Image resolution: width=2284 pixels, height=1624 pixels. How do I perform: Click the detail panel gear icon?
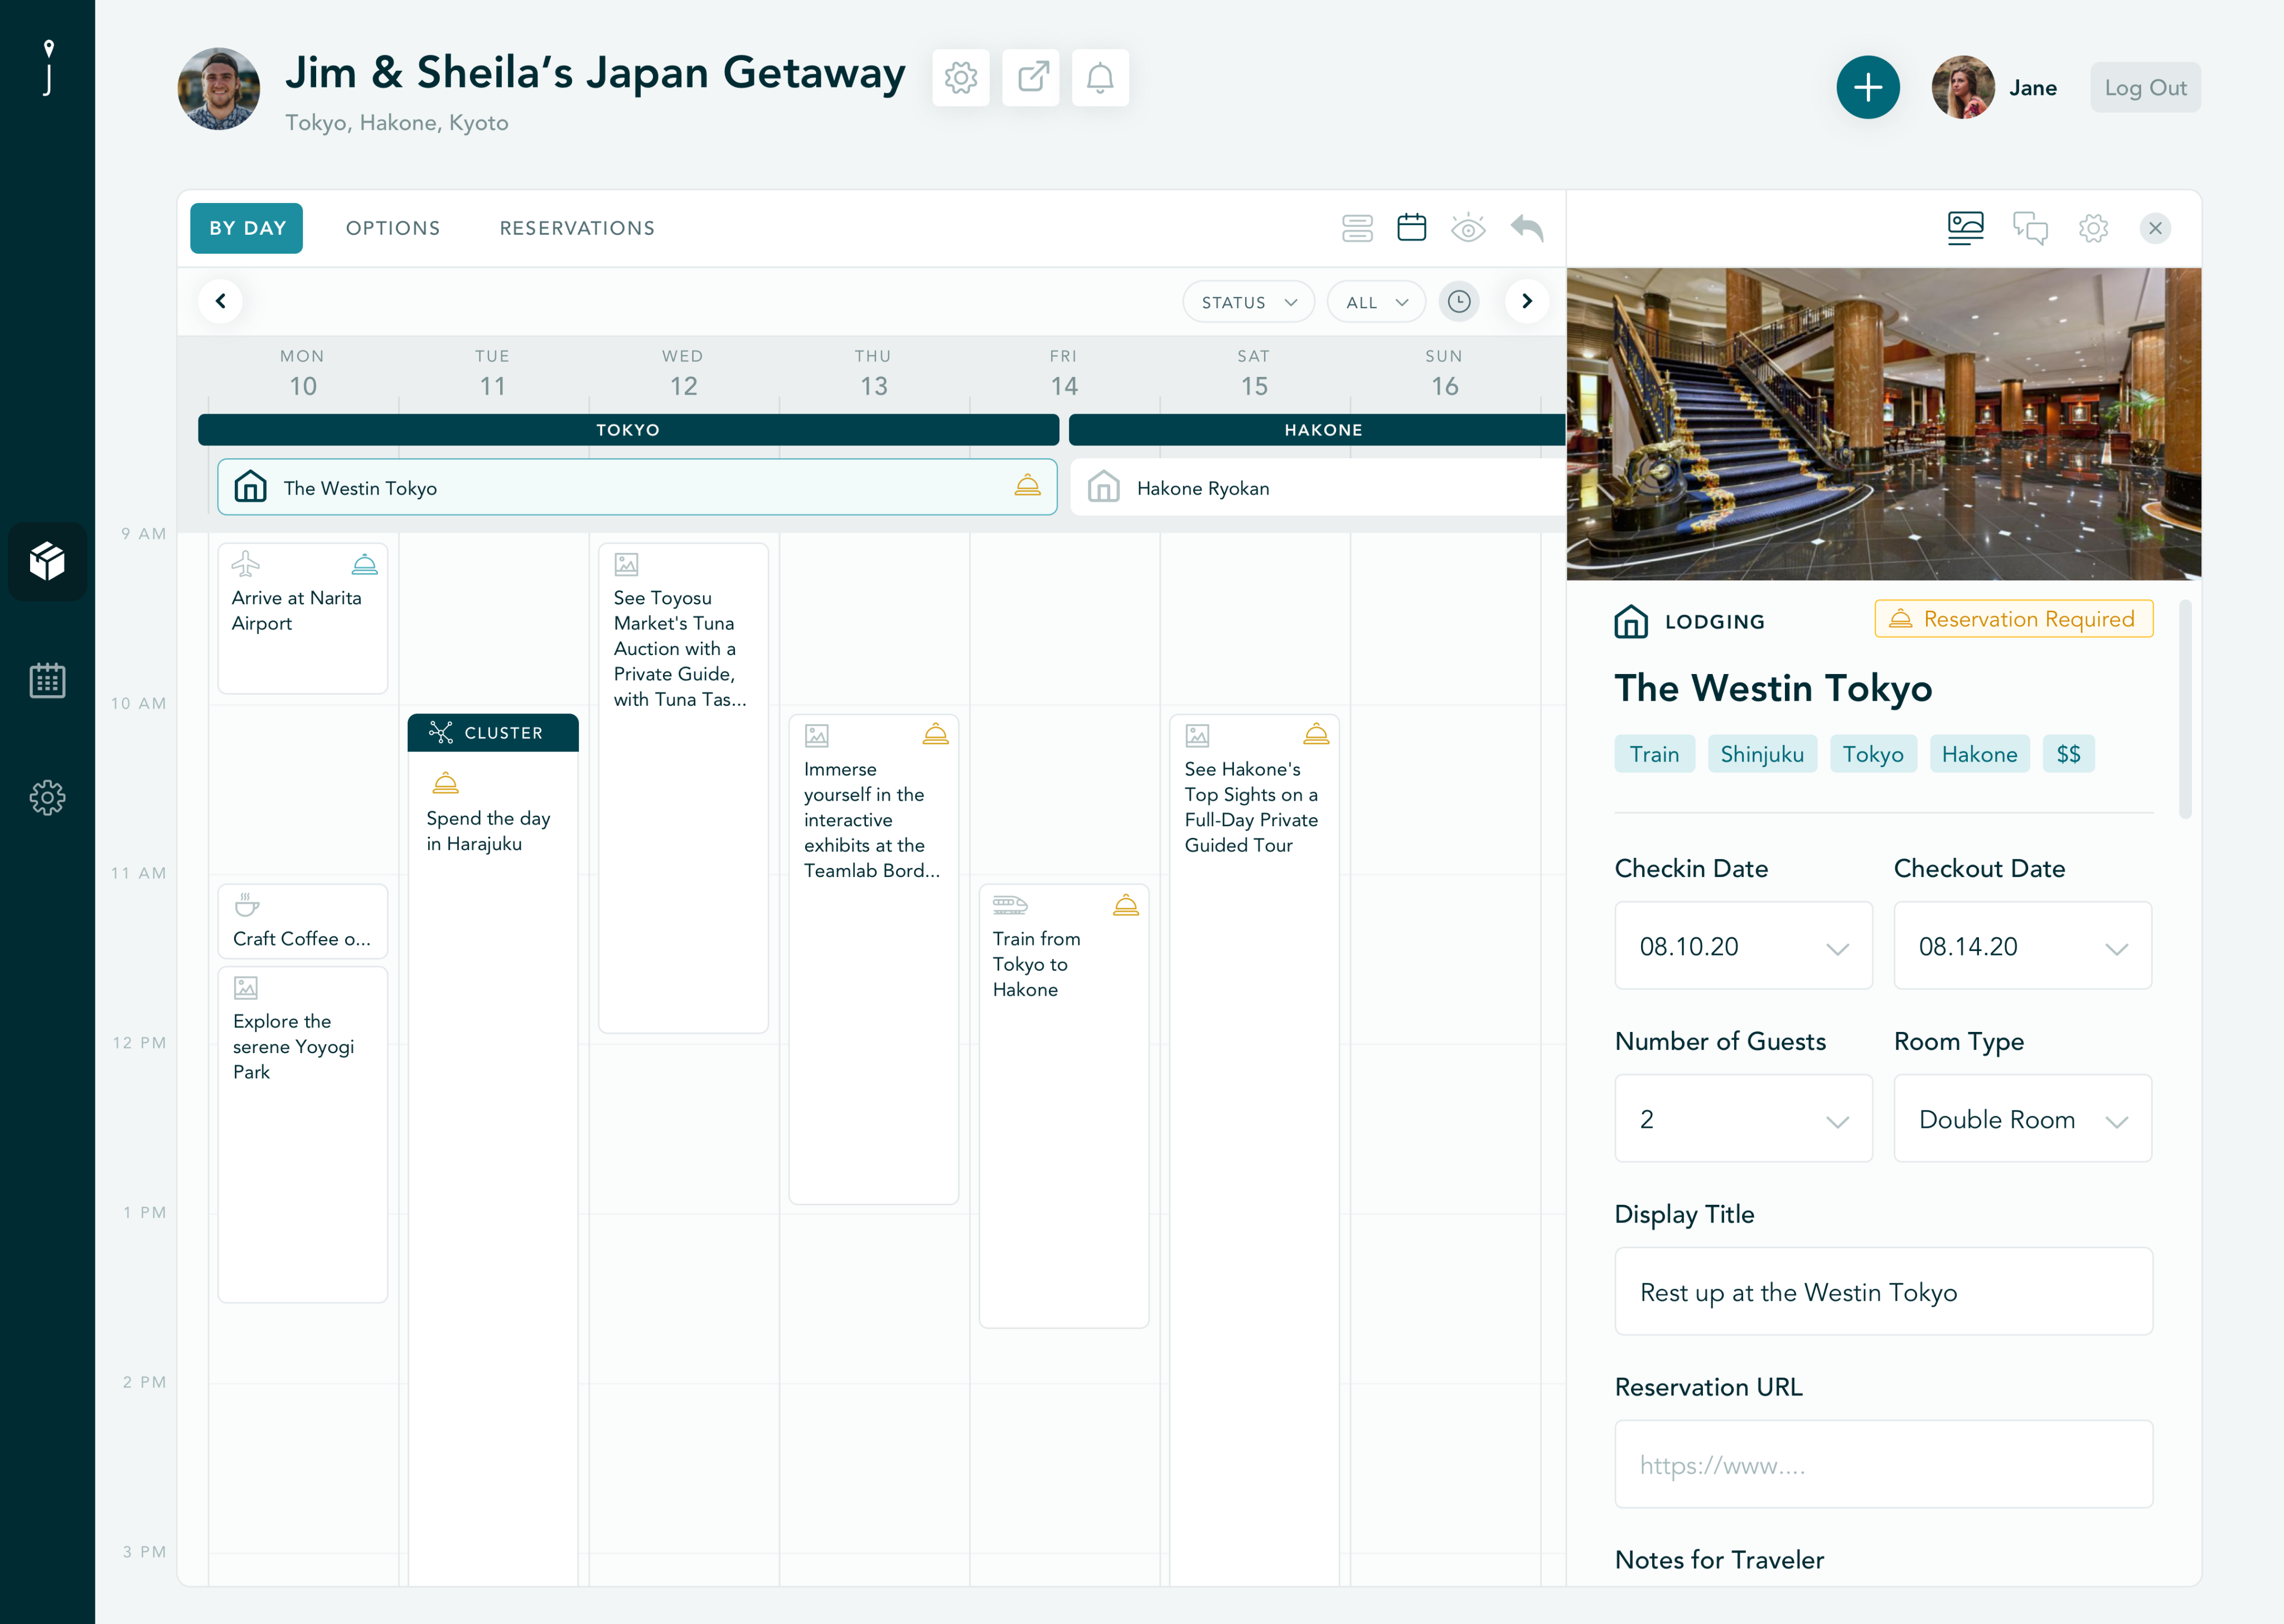coord(2093,228)
